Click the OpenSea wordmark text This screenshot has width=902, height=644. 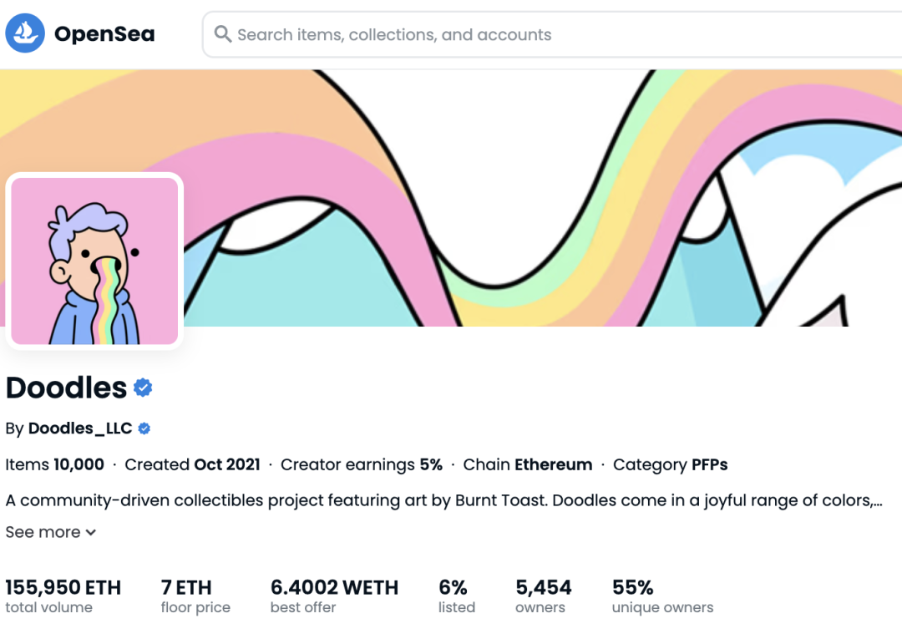pyautogui.click(x=104, y=34)
